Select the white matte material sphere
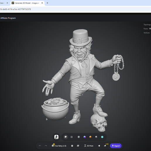This screenshot has height=151, width=151. (x=66, y=137)
